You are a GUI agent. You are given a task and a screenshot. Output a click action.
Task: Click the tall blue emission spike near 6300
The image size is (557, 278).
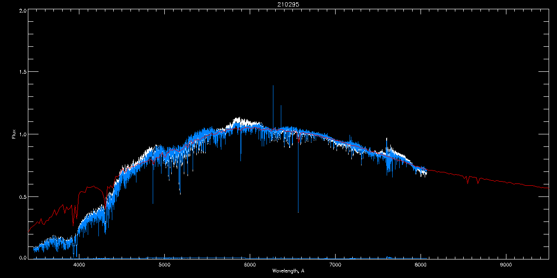click(x=273, y=107)
